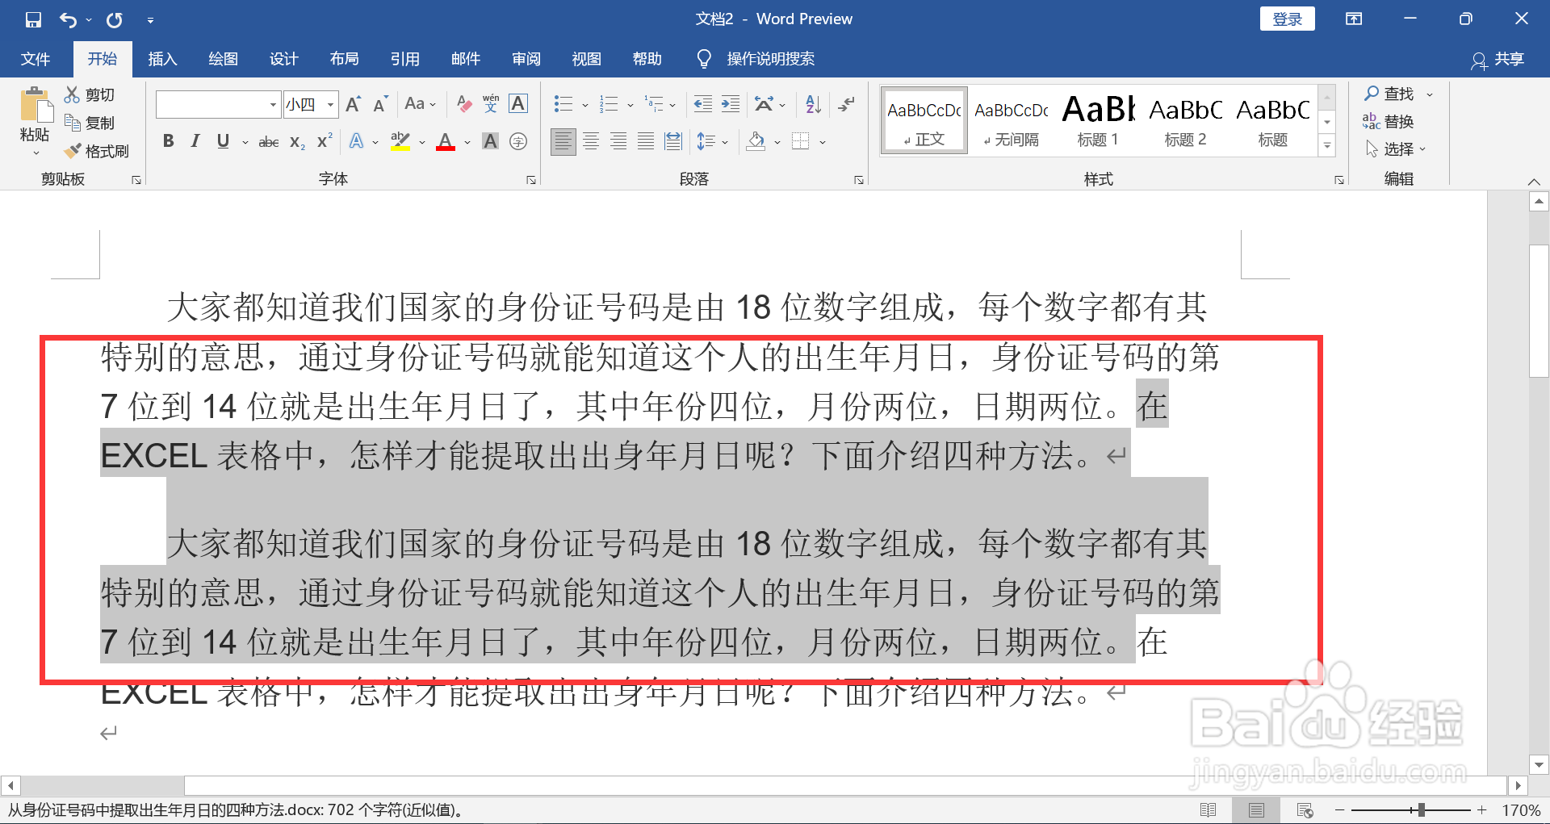The width and height of the screenshot is (1550, 824).
Task: Open the 文件 File tab
Action: [35, 59]
